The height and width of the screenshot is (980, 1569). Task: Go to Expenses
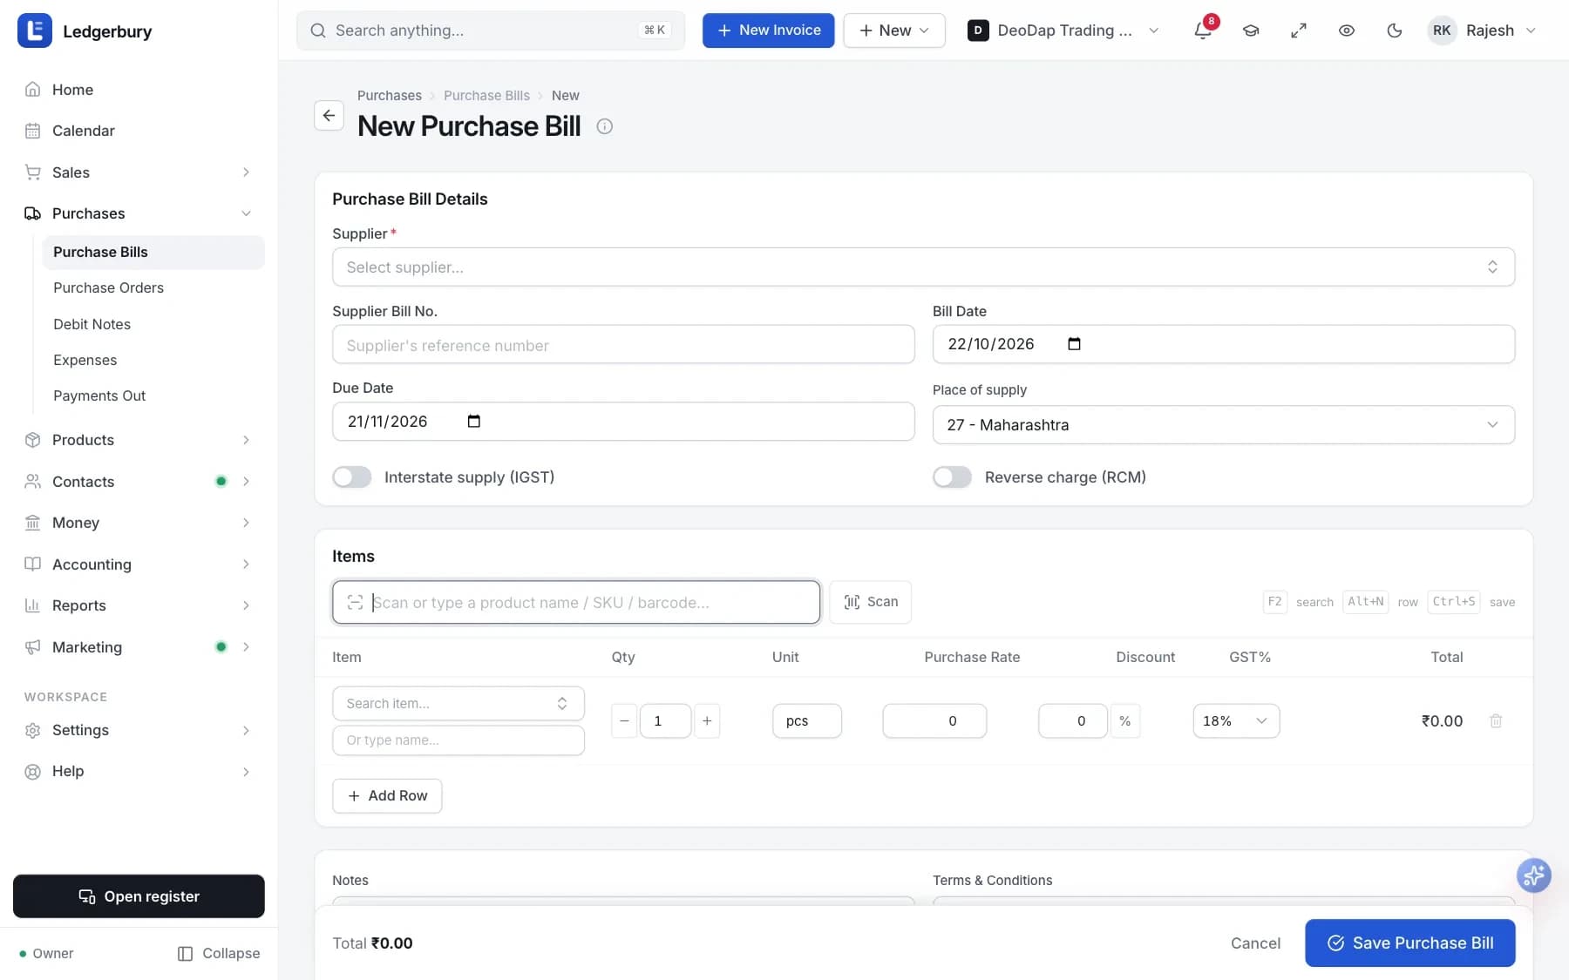85,360
